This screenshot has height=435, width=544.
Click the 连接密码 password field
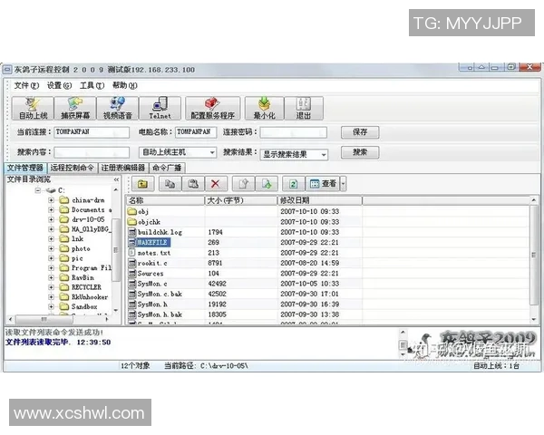point(294,132)
